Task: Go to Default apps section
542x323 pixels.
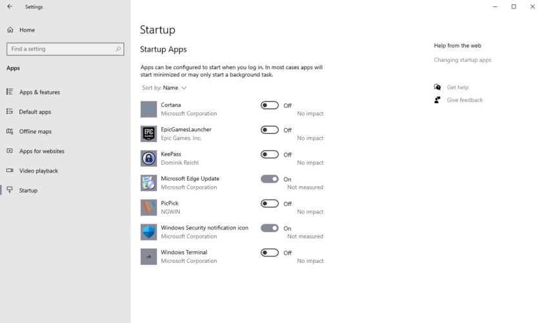Action: coord(35,112)
